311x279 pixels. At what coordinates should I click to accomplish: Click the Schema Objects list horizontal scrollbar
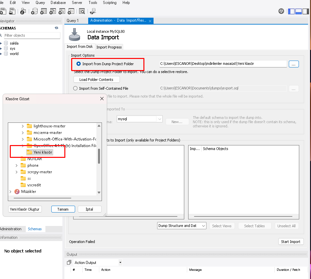[243, 216]
